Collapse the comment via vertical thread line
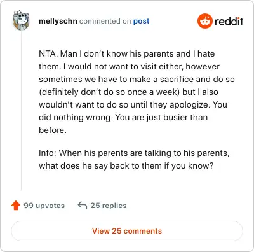This screenshot has height=252, width=254. click(21, 111)
